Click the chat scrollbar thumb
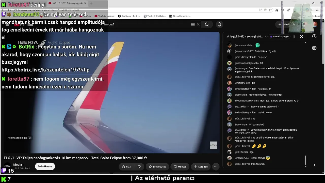 point(305,160)
